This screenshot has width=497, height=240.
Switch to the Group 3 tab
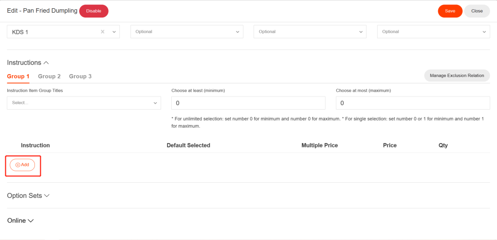tap(81, 77)
